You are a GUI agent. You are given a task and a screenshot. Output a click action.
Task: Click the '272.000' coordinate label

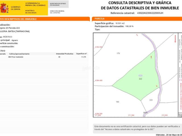(x=164, y=115)
